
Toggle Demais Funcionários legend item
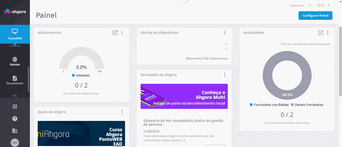(x=307, y=105)
